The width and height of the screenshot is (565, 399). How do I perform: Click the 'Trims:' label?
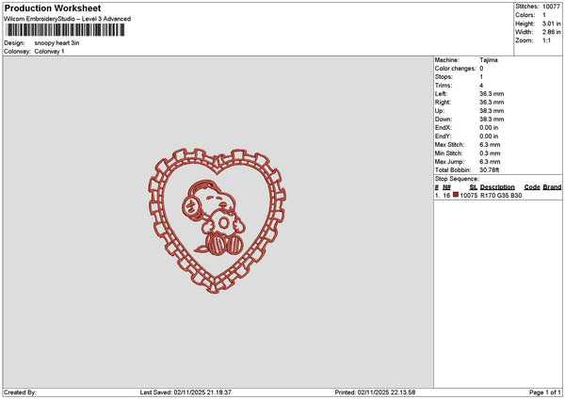pos(444,86)
